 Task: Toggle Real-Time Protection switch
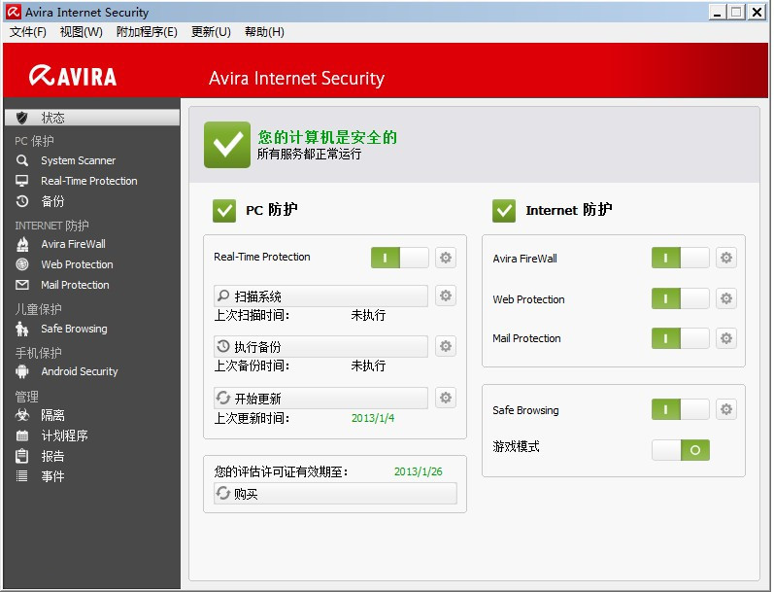tap(400, 258)
